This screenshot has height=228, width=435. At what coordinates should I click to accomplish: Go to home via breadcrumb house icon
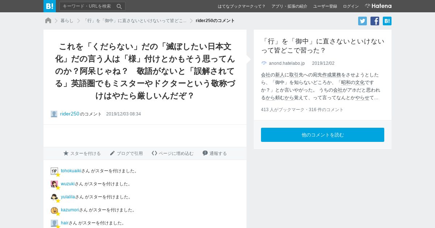pos(48,21)
